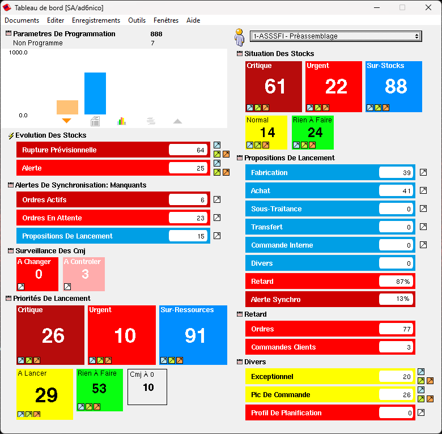Screen dimensions: 442x434
Task: Click the orange arrow icon in Sur-Stocks tile
Action: pos(386,108)
